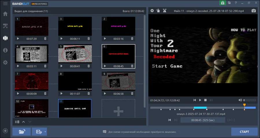Open the hamburger menu
The image size is (260, 138).
[x=5, y=3]
